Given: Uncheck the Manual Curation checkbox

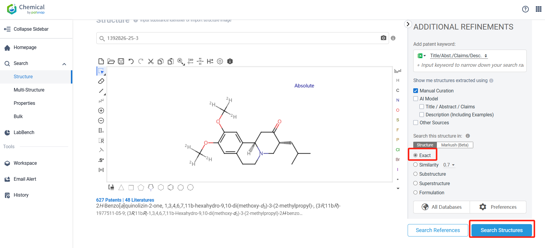Looking at the screenshot, I should coord(416,91).
